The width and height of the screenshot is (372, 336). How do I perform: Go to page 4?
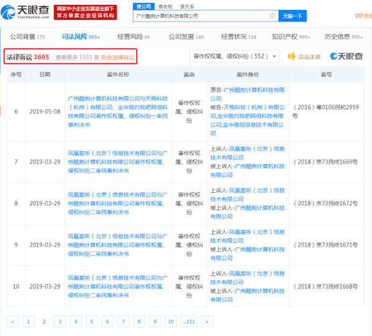click(x=76, y=322)
